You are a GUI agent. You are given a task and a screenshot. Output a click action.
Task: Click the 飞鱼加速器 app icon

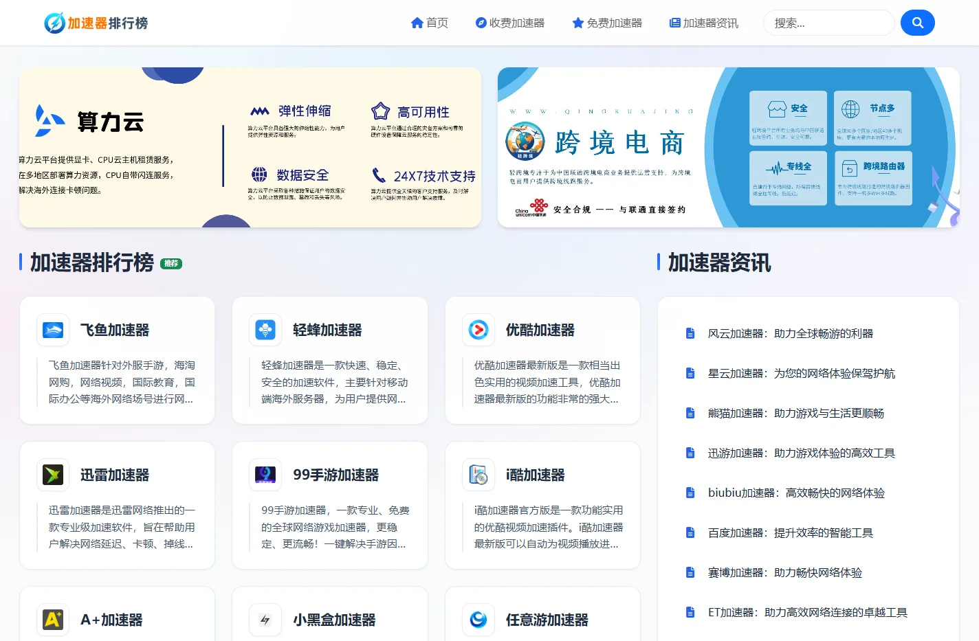point(53,330)
